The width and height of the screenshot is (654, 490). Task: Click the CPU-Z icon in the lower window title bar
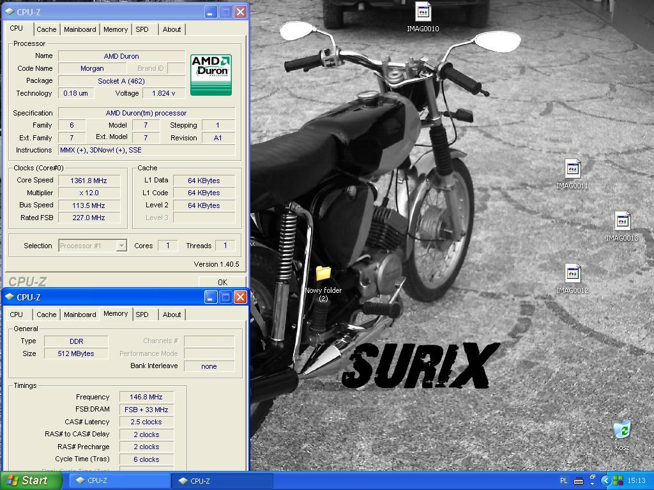click(x=9, y=297)
